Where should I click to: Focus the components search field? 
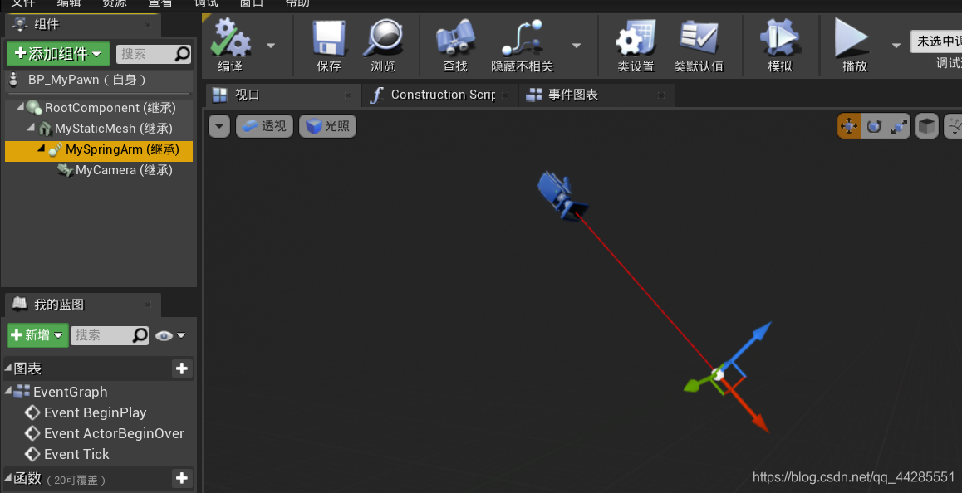145,54
